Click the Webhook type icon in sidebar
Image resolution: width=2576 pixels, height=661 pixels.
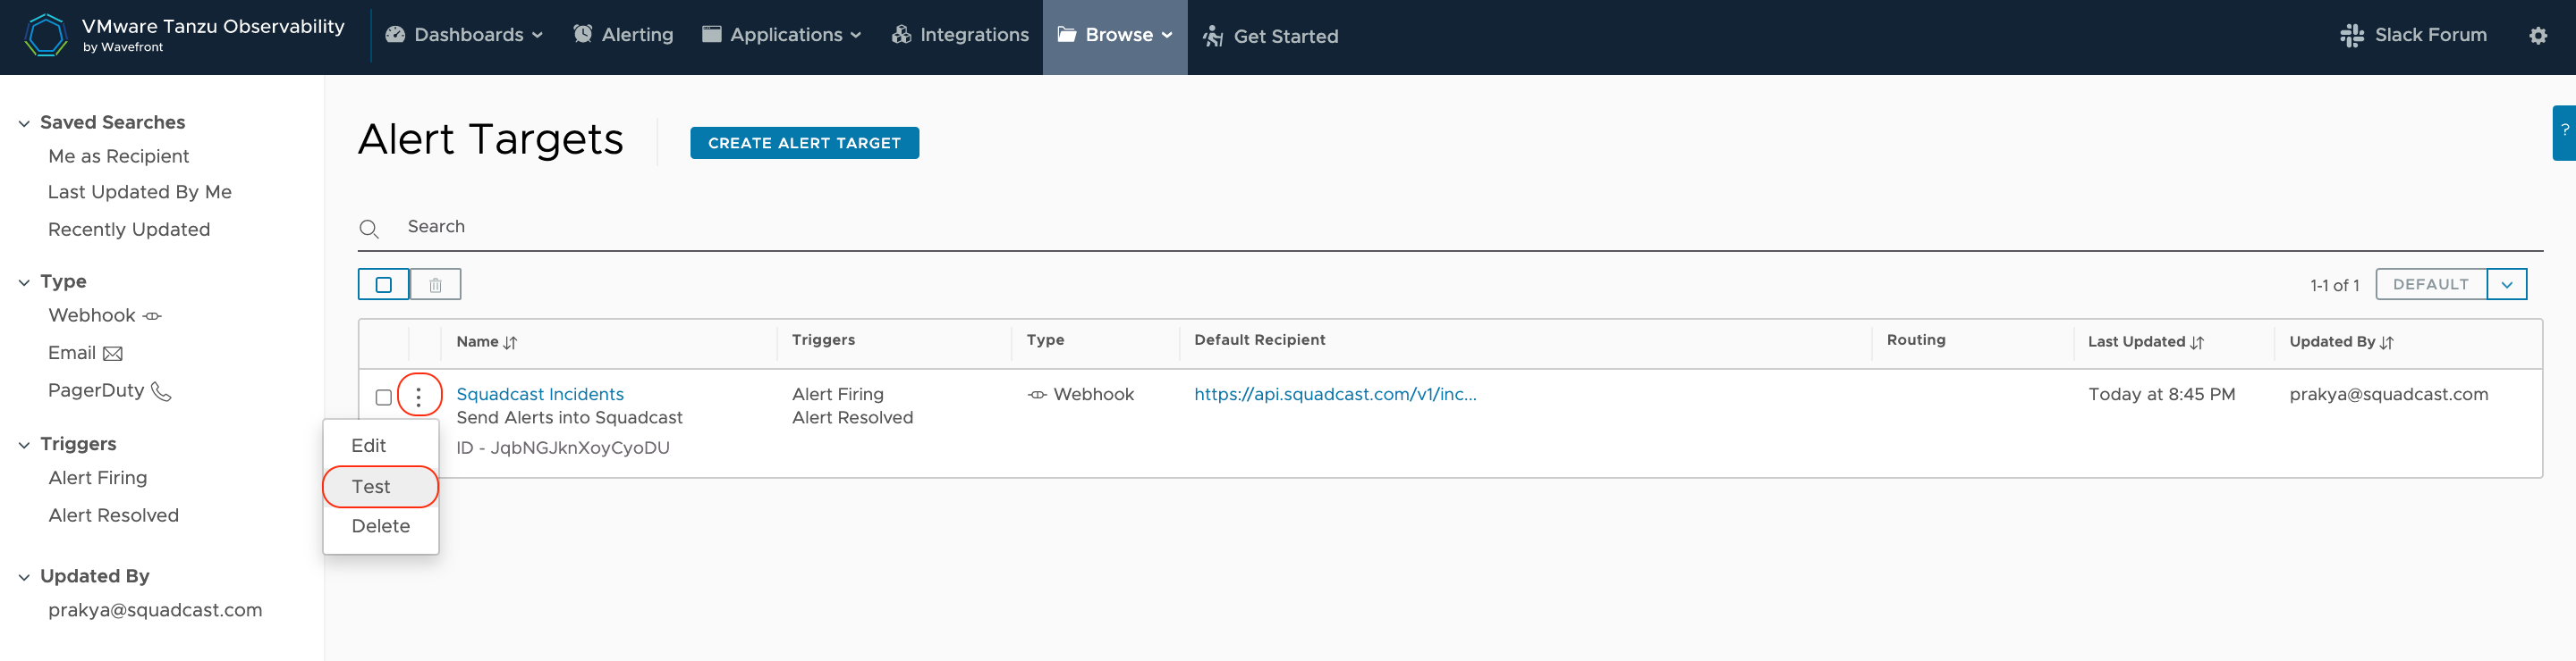tap(152, 316)
